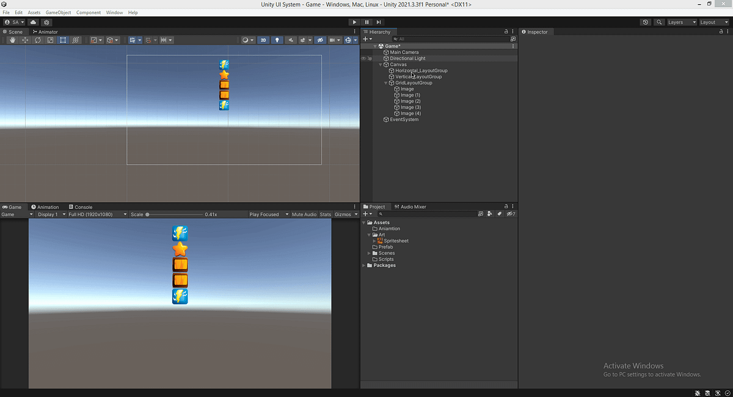This screenshot has height=397, width=733.
Task: Toggle visibility eye for Directional Light
Action: pyautogui.click(x=363, y=59)
